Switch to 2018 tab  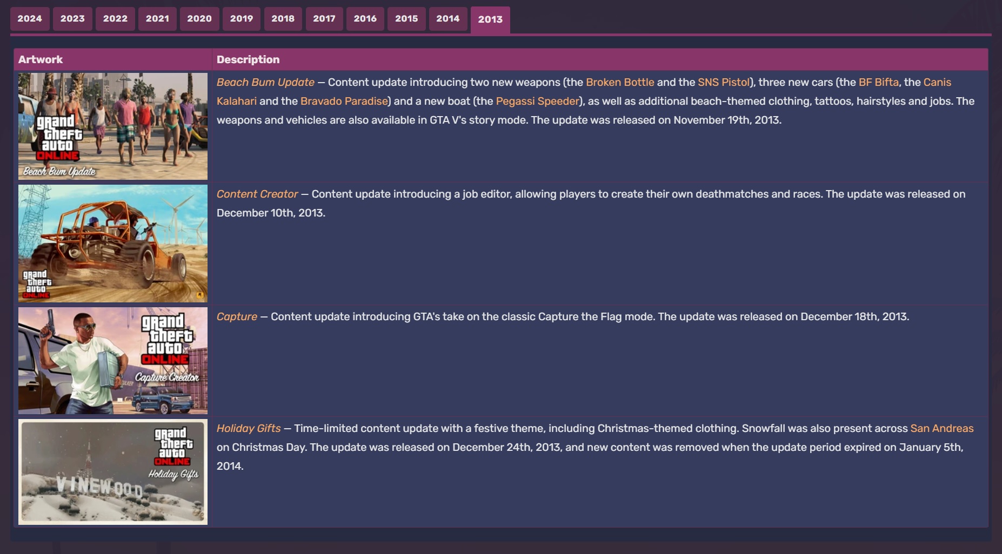[283, 19]
